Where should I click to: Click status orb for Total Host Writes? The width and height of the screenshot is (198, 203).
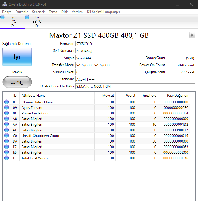coord(6,158)
